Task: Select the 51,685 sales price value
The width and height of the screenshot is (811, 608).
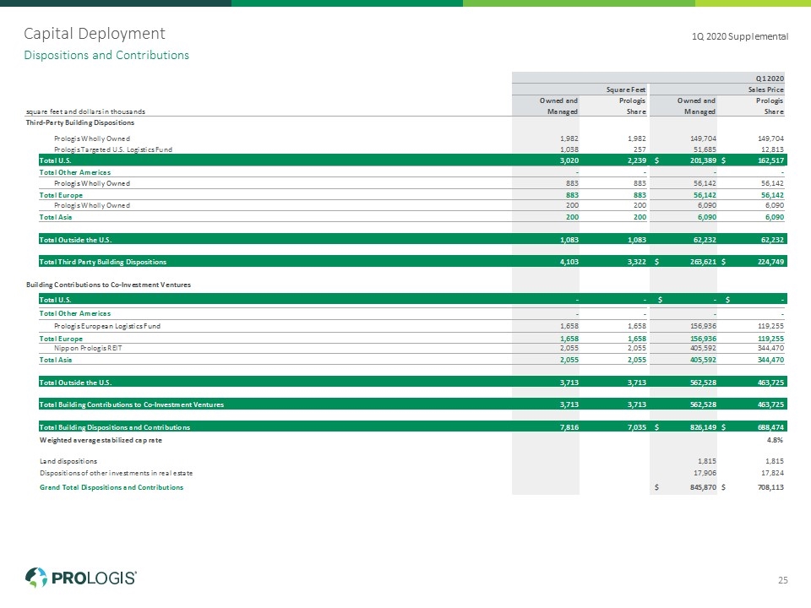Action: point(705,149)
